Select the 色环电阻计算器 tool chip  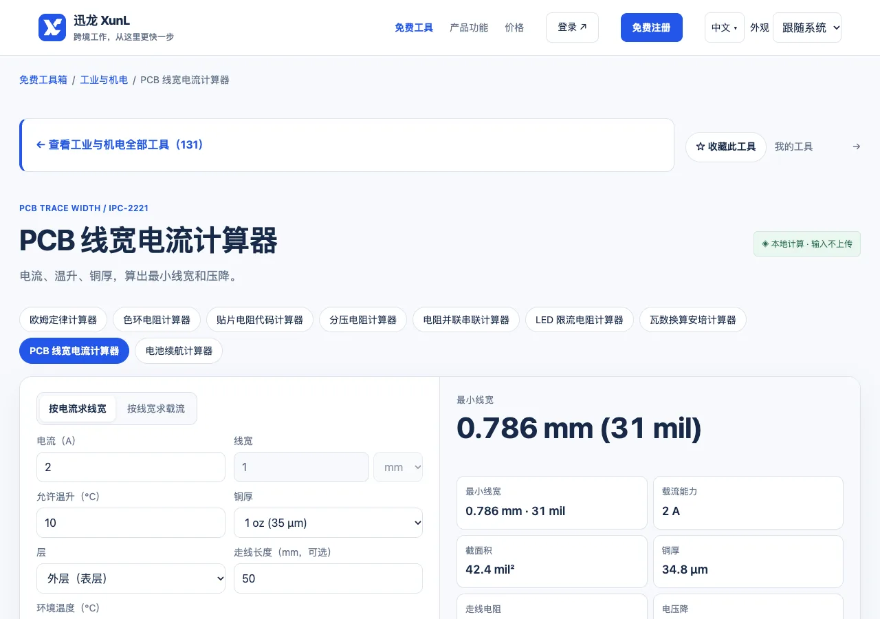click(x=157, y=320)
